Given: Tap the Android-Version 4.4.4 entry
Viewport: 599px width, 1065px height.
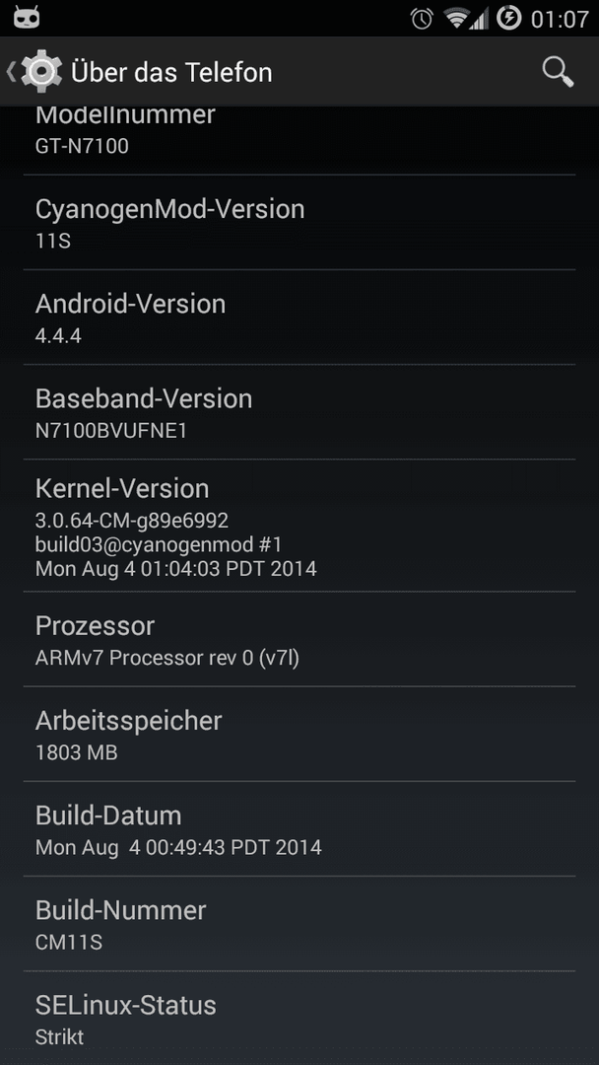Looking at the screenshot, I should [x=299, y=318].
